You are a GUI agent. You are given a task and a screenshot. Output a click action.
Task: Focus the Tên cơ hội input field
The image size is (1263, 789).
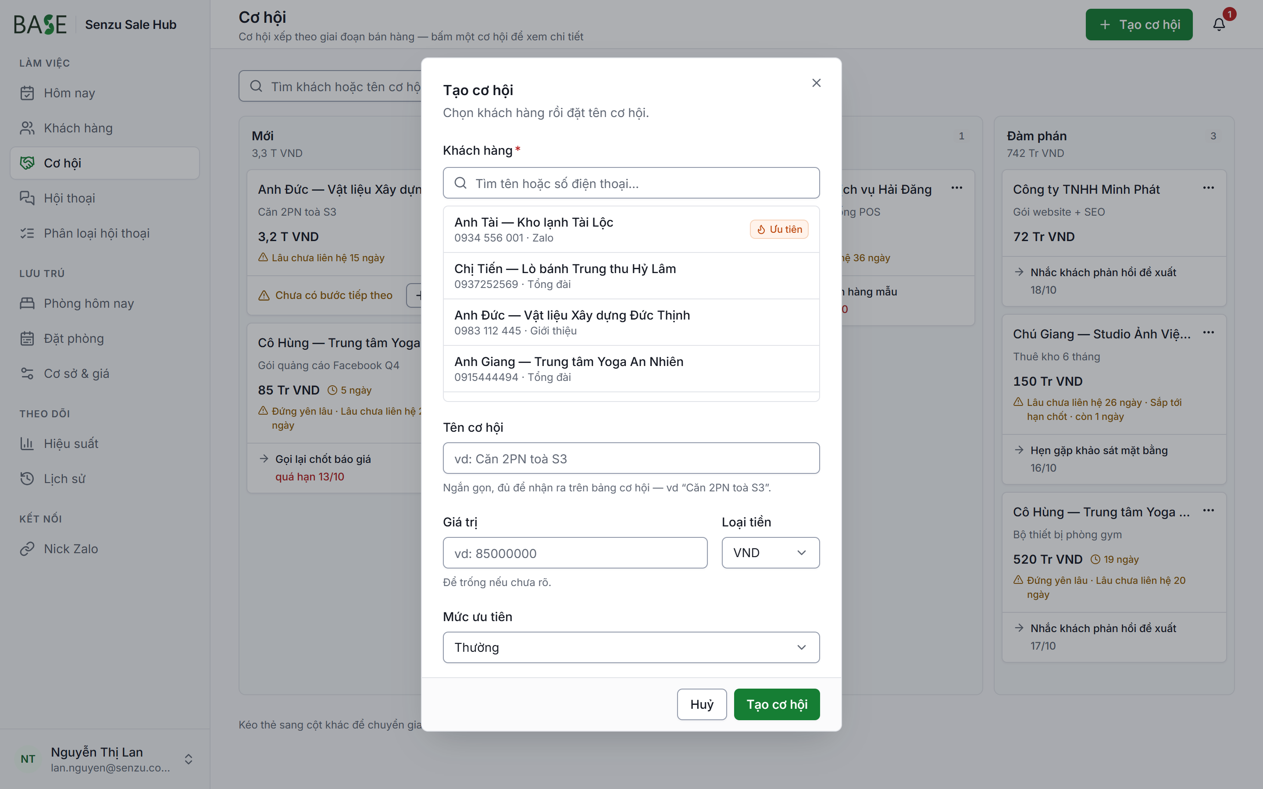coord(631,458)
